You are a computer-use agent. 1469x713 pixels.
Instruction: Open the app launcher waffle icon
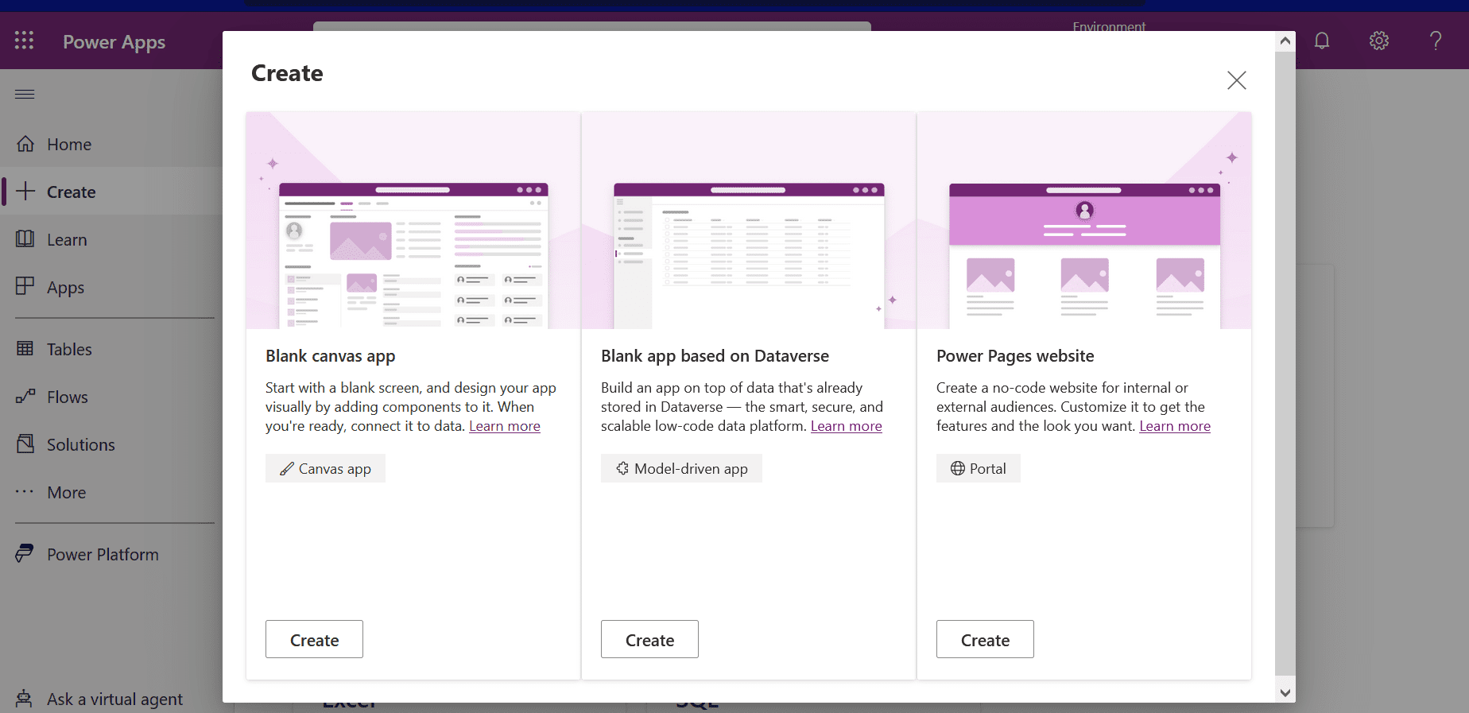(x=24, y=41)
